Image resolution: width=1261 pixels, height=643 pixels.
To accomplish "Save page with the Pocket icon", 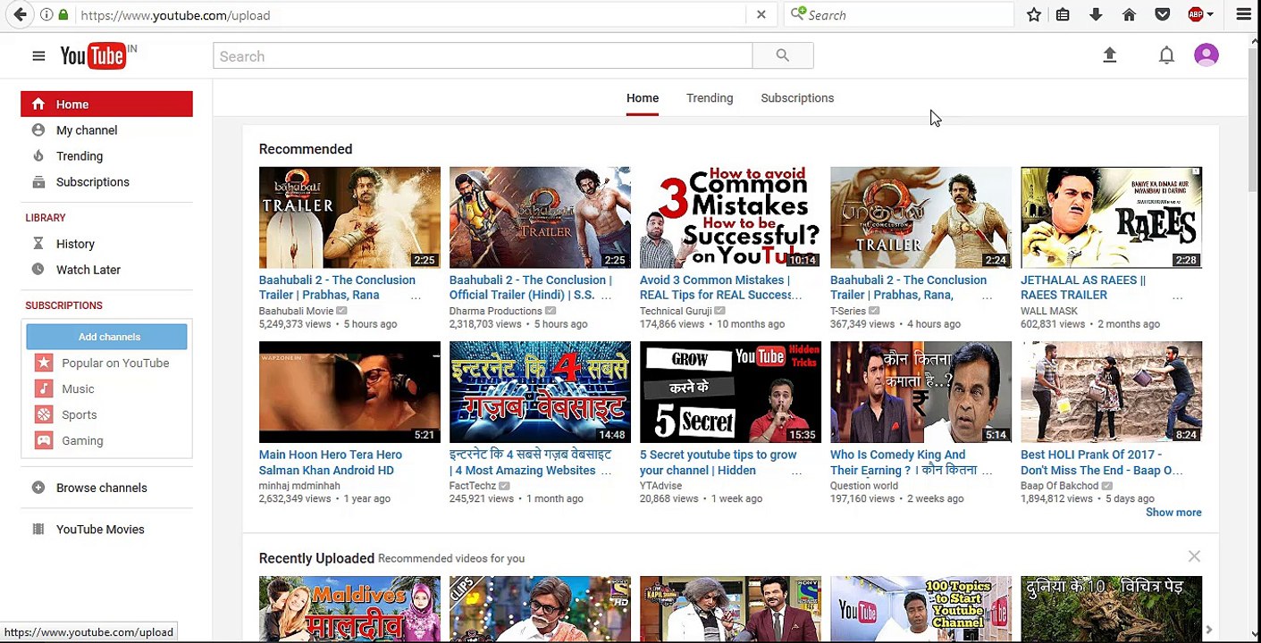I will pos(1163,15).
